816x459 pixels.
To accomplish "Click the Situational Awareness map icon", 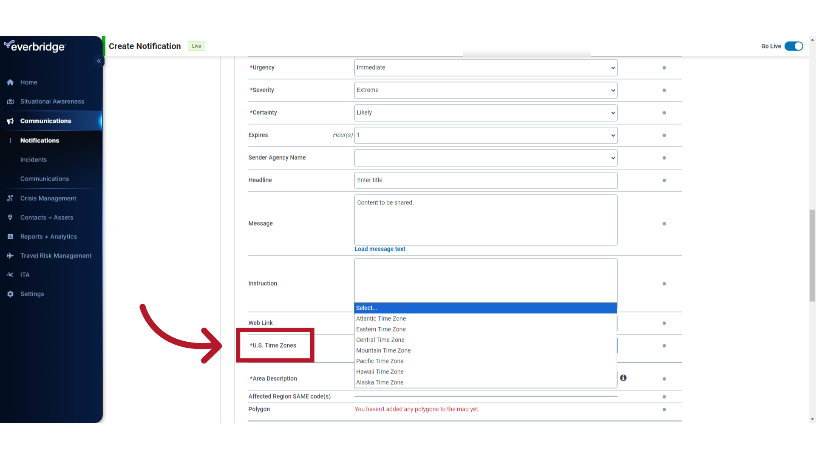I will [x=10, y=102].
